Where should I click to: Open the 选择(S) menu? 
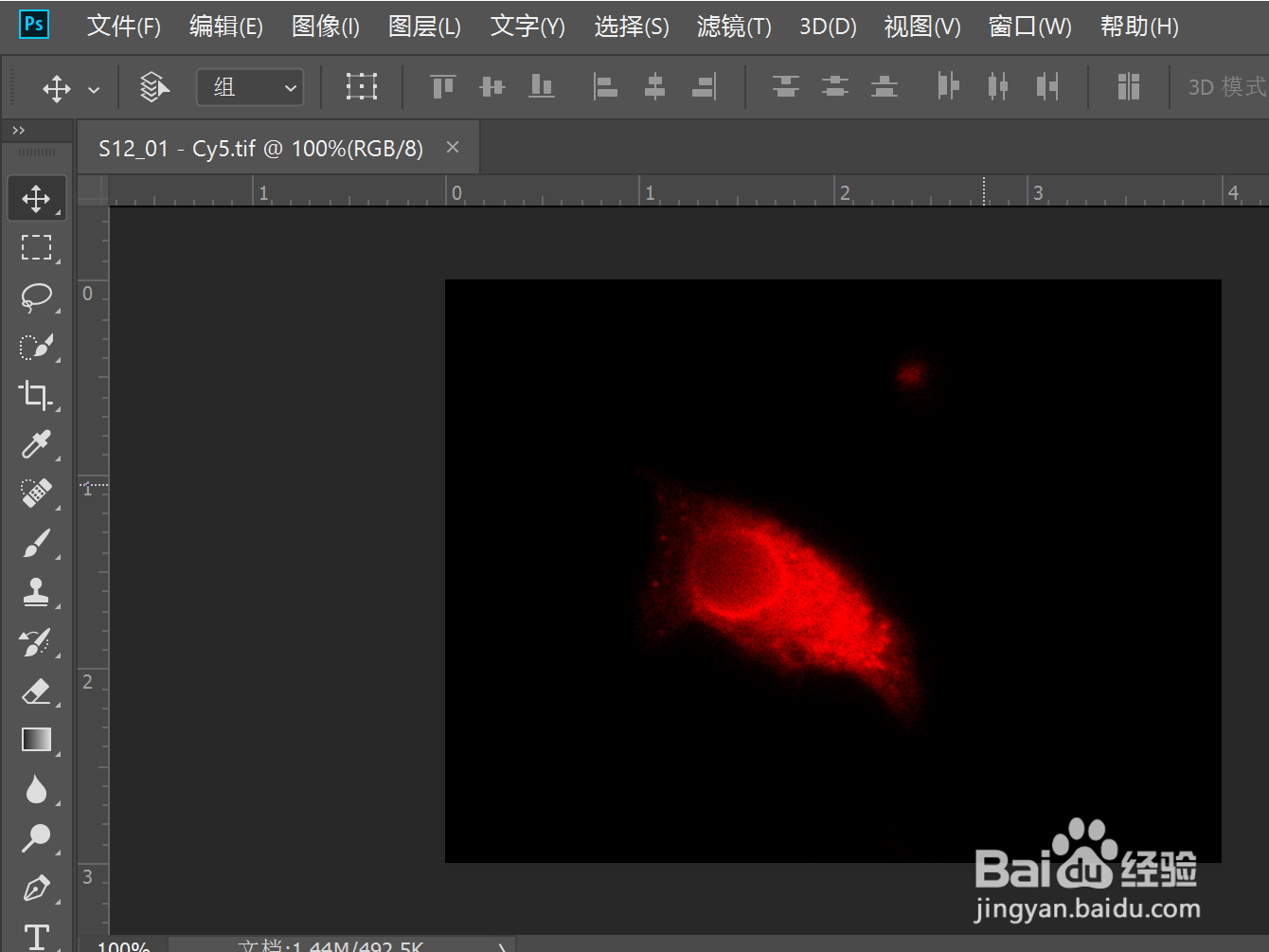(x=632, y=27)
